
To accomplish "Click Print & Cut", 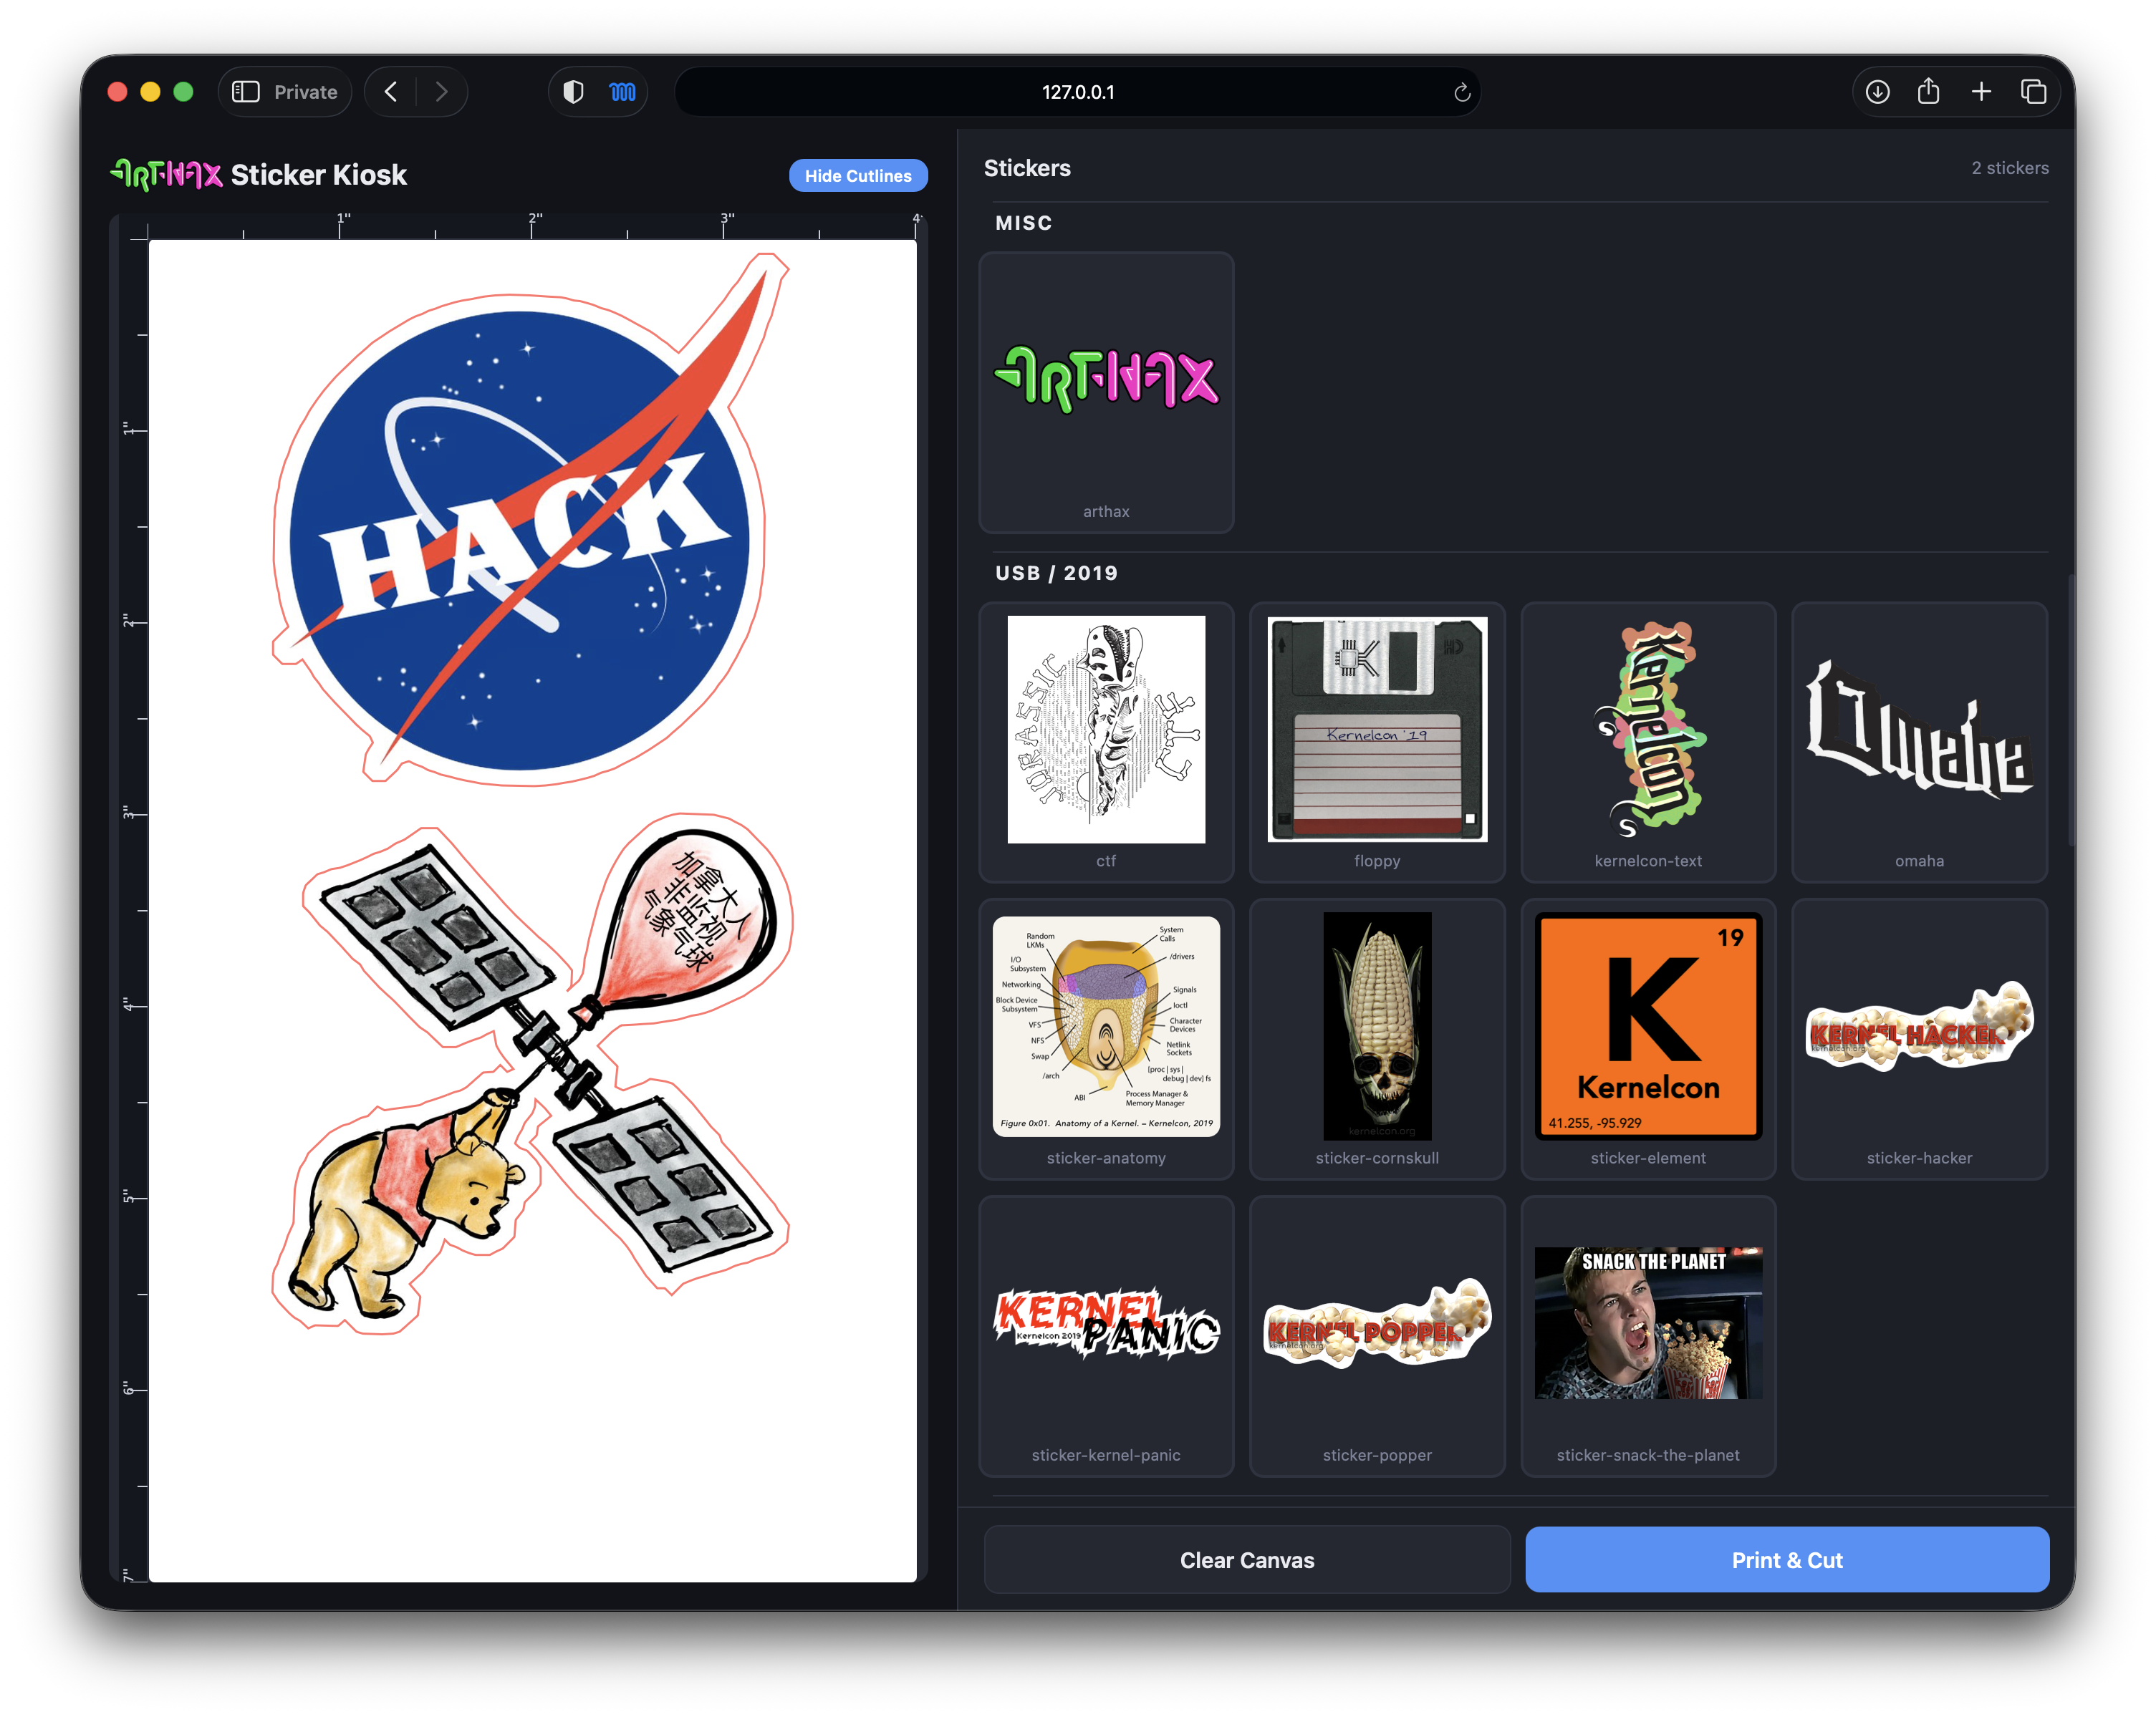I will click(x=1787, y=1559).
